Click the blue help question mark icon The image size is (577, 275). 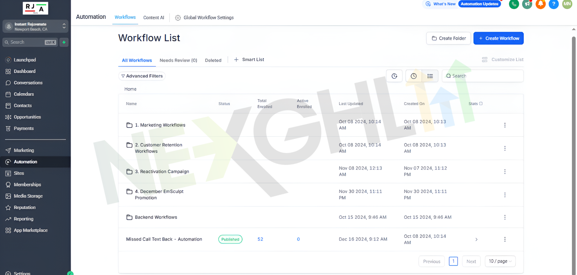[x=554, y=4]
